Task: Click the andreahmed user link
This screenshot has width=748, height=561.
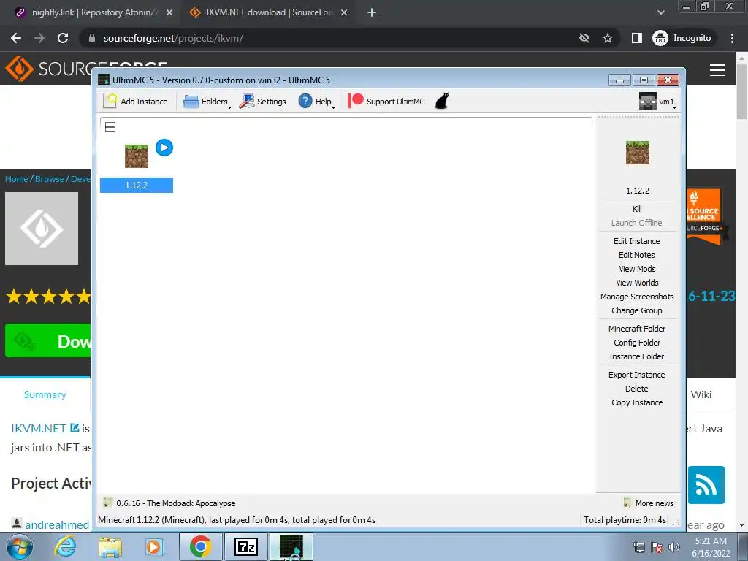Action: 57,524
